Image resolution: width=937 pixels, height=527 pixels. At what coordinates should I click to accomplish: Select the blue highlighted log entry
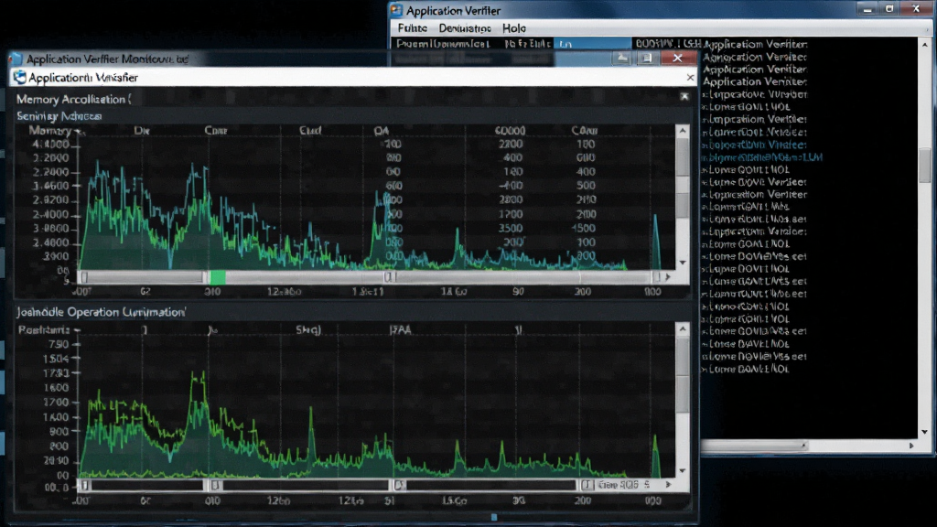(762, 157)
